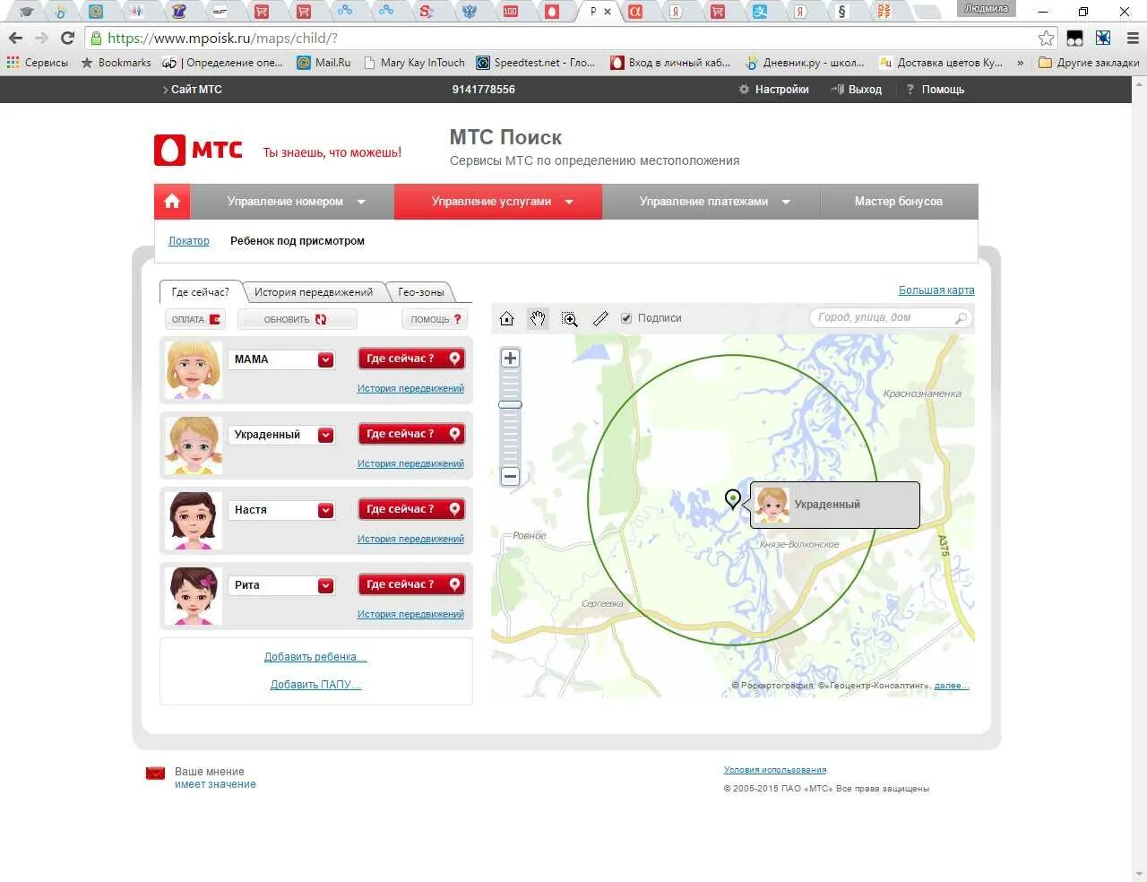Switch to Где сейчас? tab
Viewport: 1147px width, 882px height.
click(x=200, y=292)
